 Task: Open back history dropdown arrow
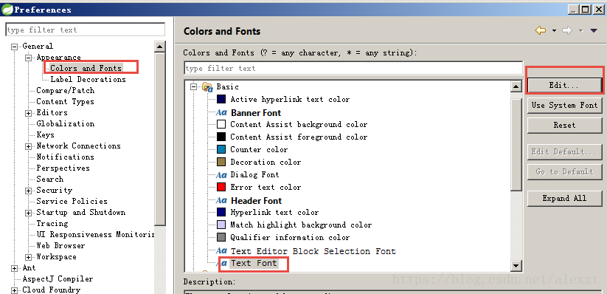pos(554,31)
